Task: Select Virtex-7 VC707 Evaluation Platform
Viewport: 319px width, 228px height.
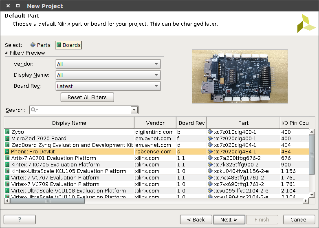Action: [156, 178]
